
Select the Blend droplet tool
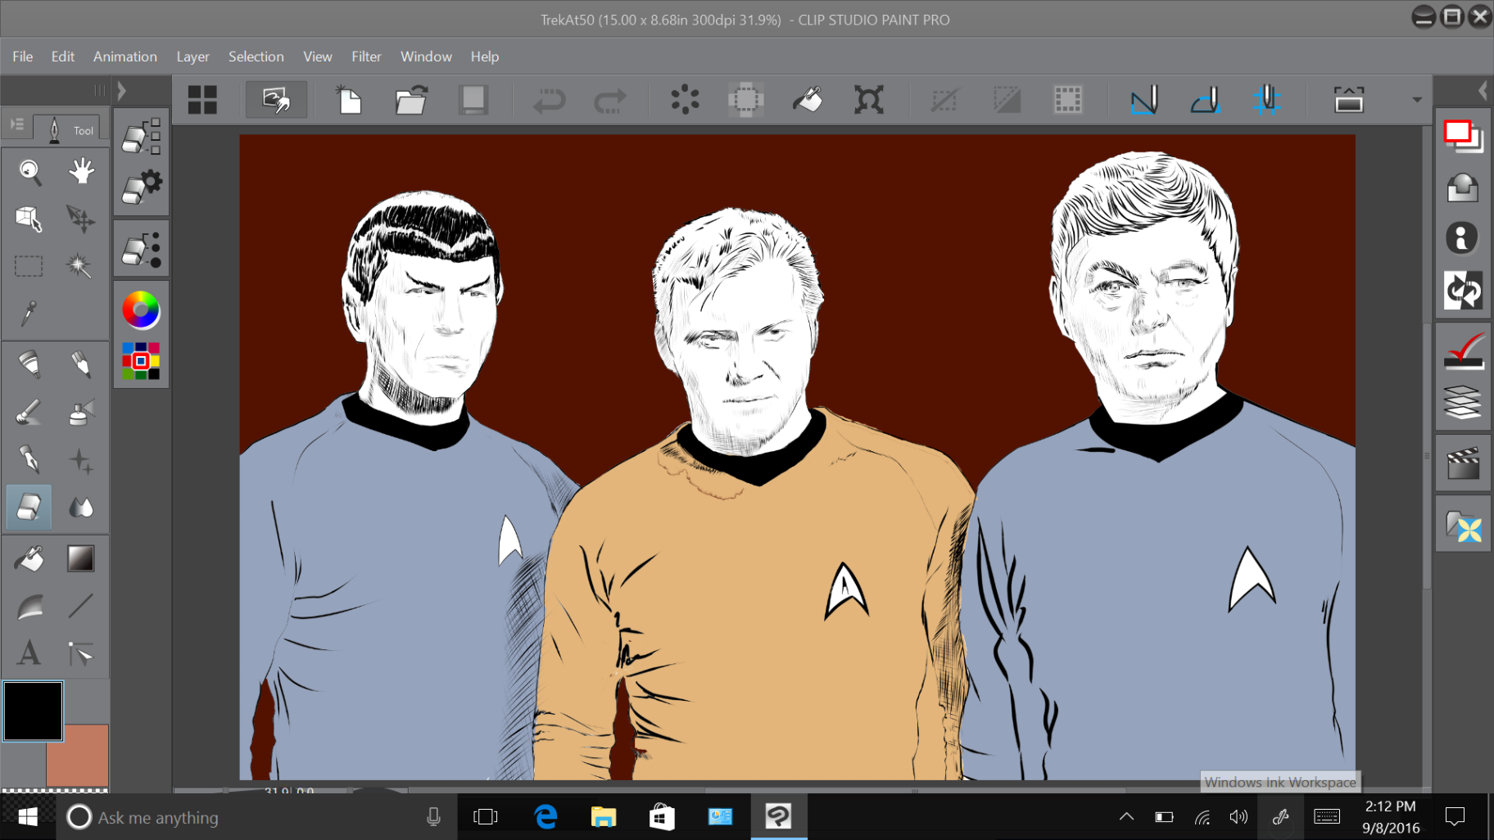point(80,508)
